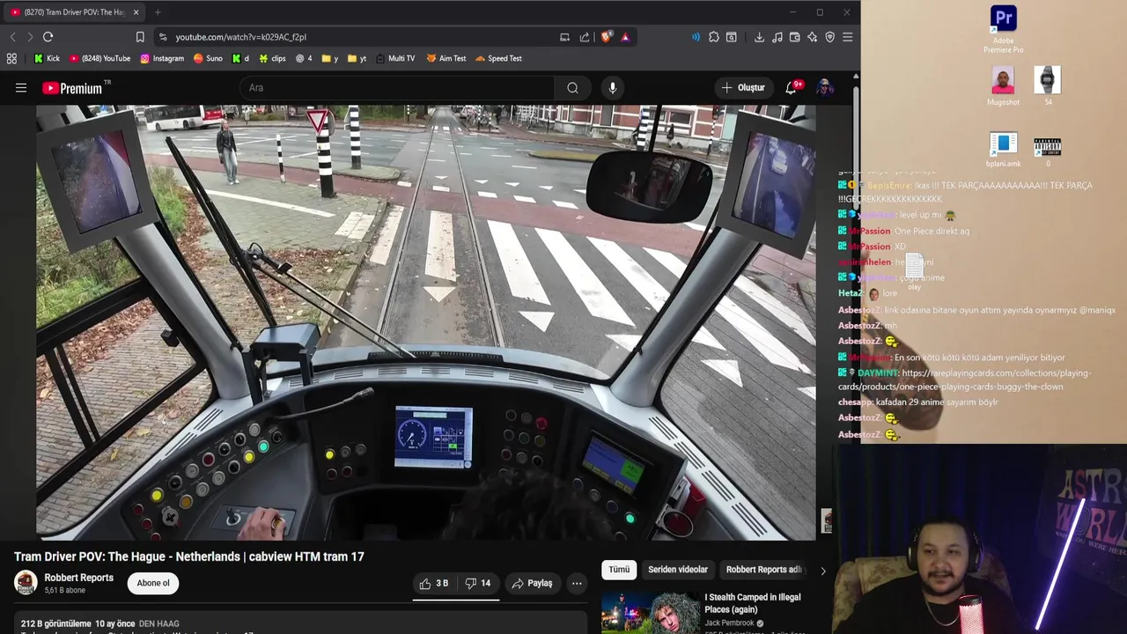Open the Kick bookmark
1127x634 pixels.
click(x=47, y=58)
